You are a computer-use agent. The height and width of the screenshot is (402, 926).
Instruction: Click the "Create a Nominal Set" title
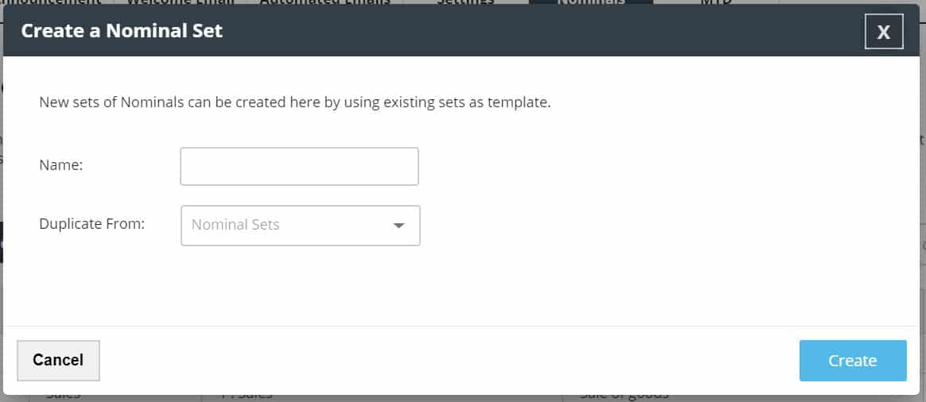coord(122,31)
